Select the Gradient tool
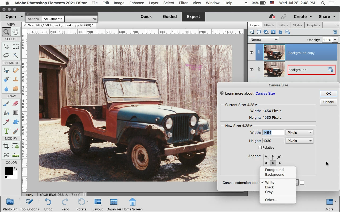Image resolution: width=340 pixels, height=212 pixels. (16, 113)
